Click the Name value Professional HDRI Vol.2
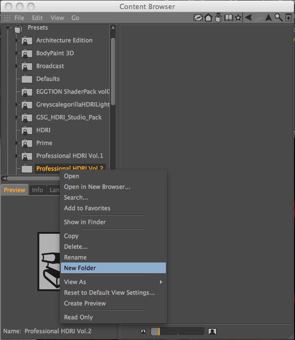Screen dimensions: 295x340 58,331
